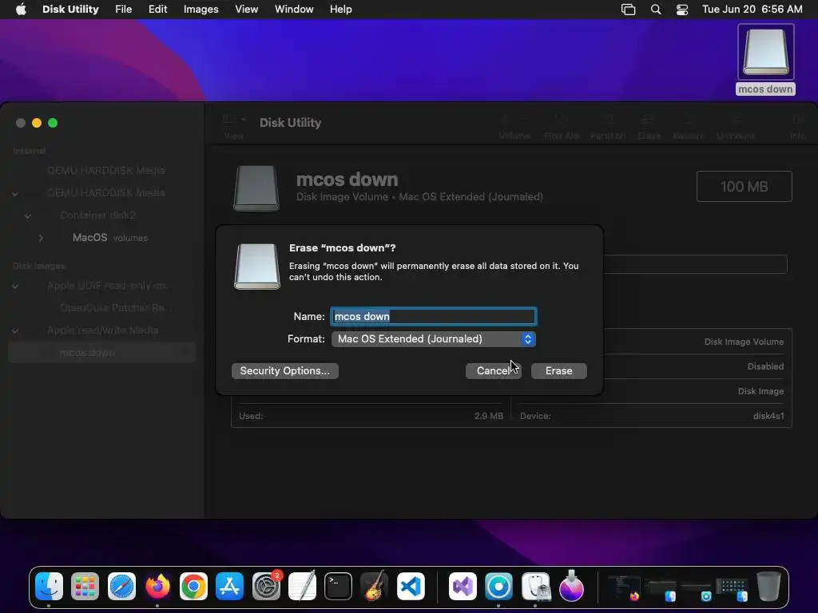Viewport: 818px width, 613px height.
Task: Collapse the QEMU HARDDISK Media above Container disk2
Action: [15, 193]
